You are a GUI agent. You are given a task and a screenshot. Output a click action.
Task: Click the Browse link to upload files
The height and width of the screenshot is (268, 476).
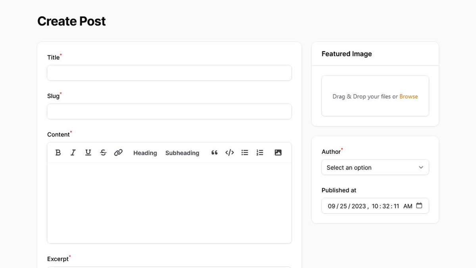point(409,96)
